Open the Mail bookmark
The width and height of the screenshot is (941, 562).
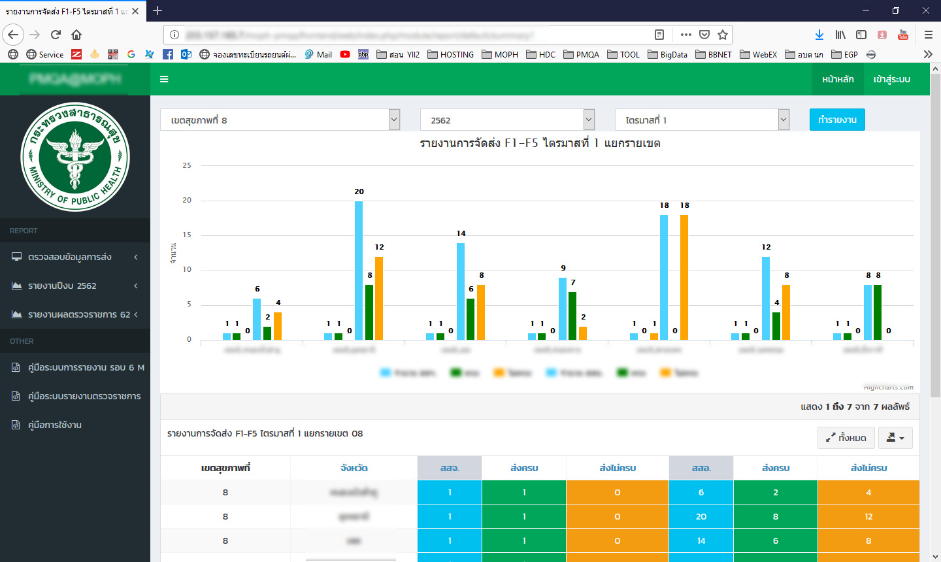[x=318, y=54]
